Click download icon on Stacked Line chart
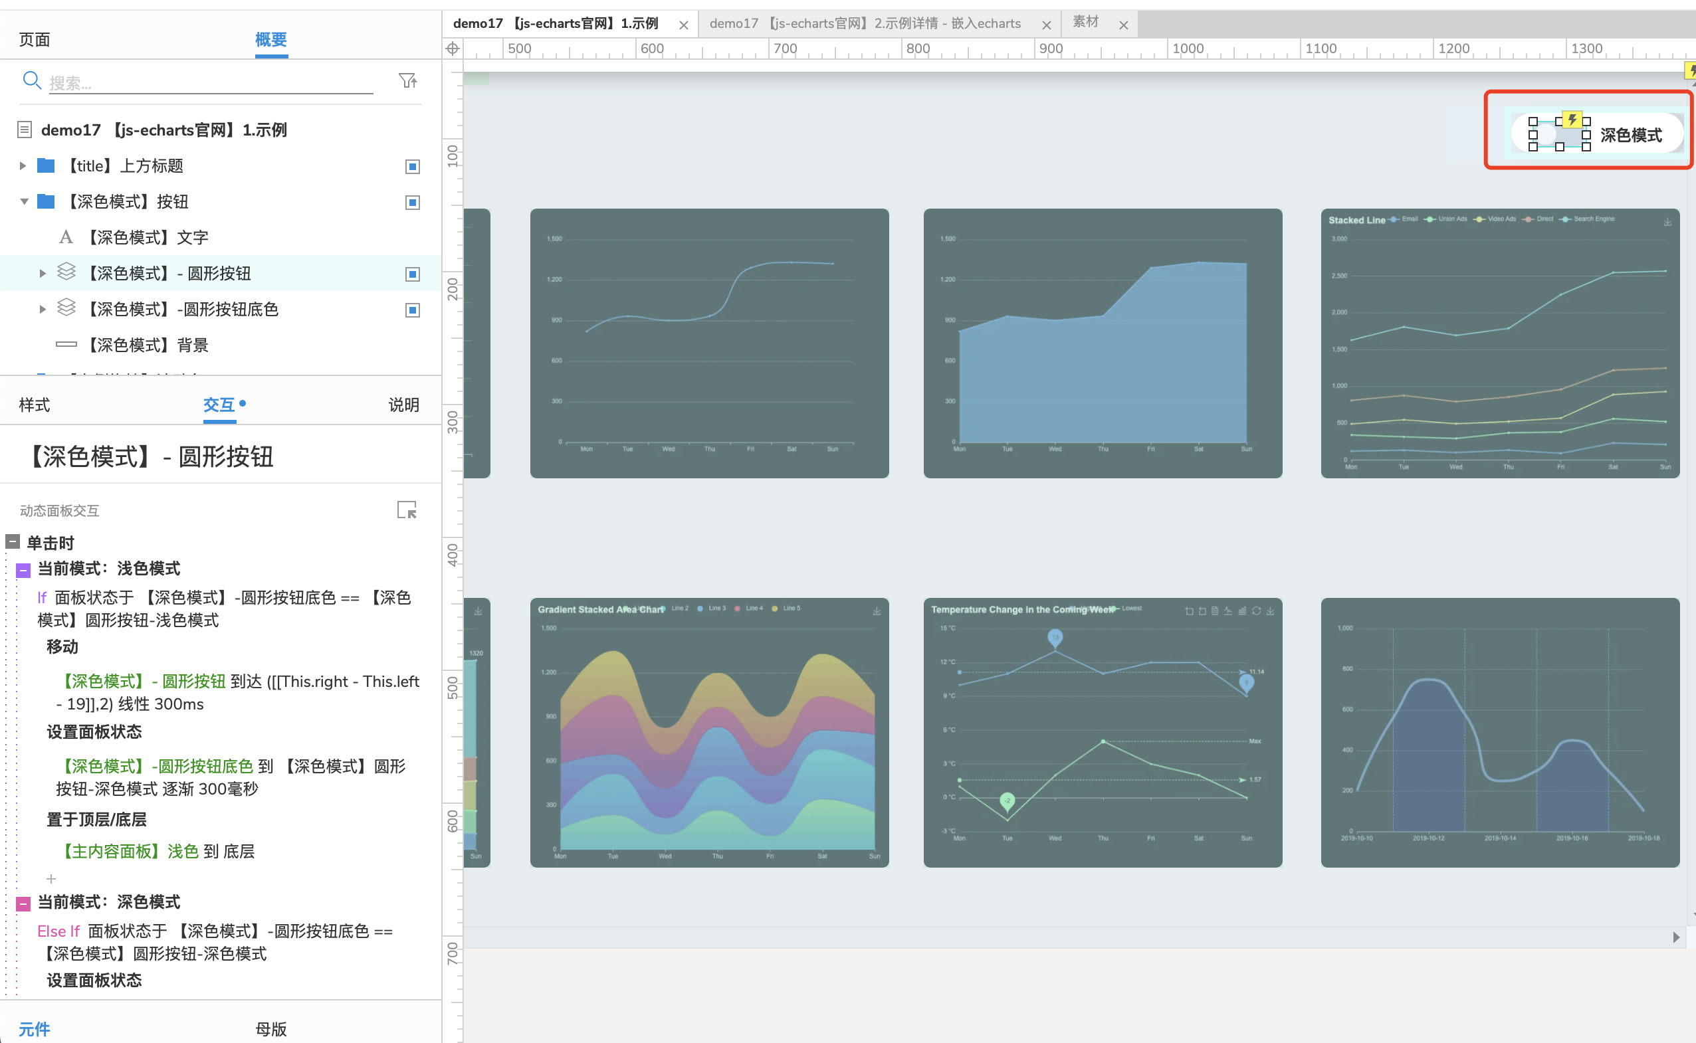The image size is (1696, 1043). 1667,221
